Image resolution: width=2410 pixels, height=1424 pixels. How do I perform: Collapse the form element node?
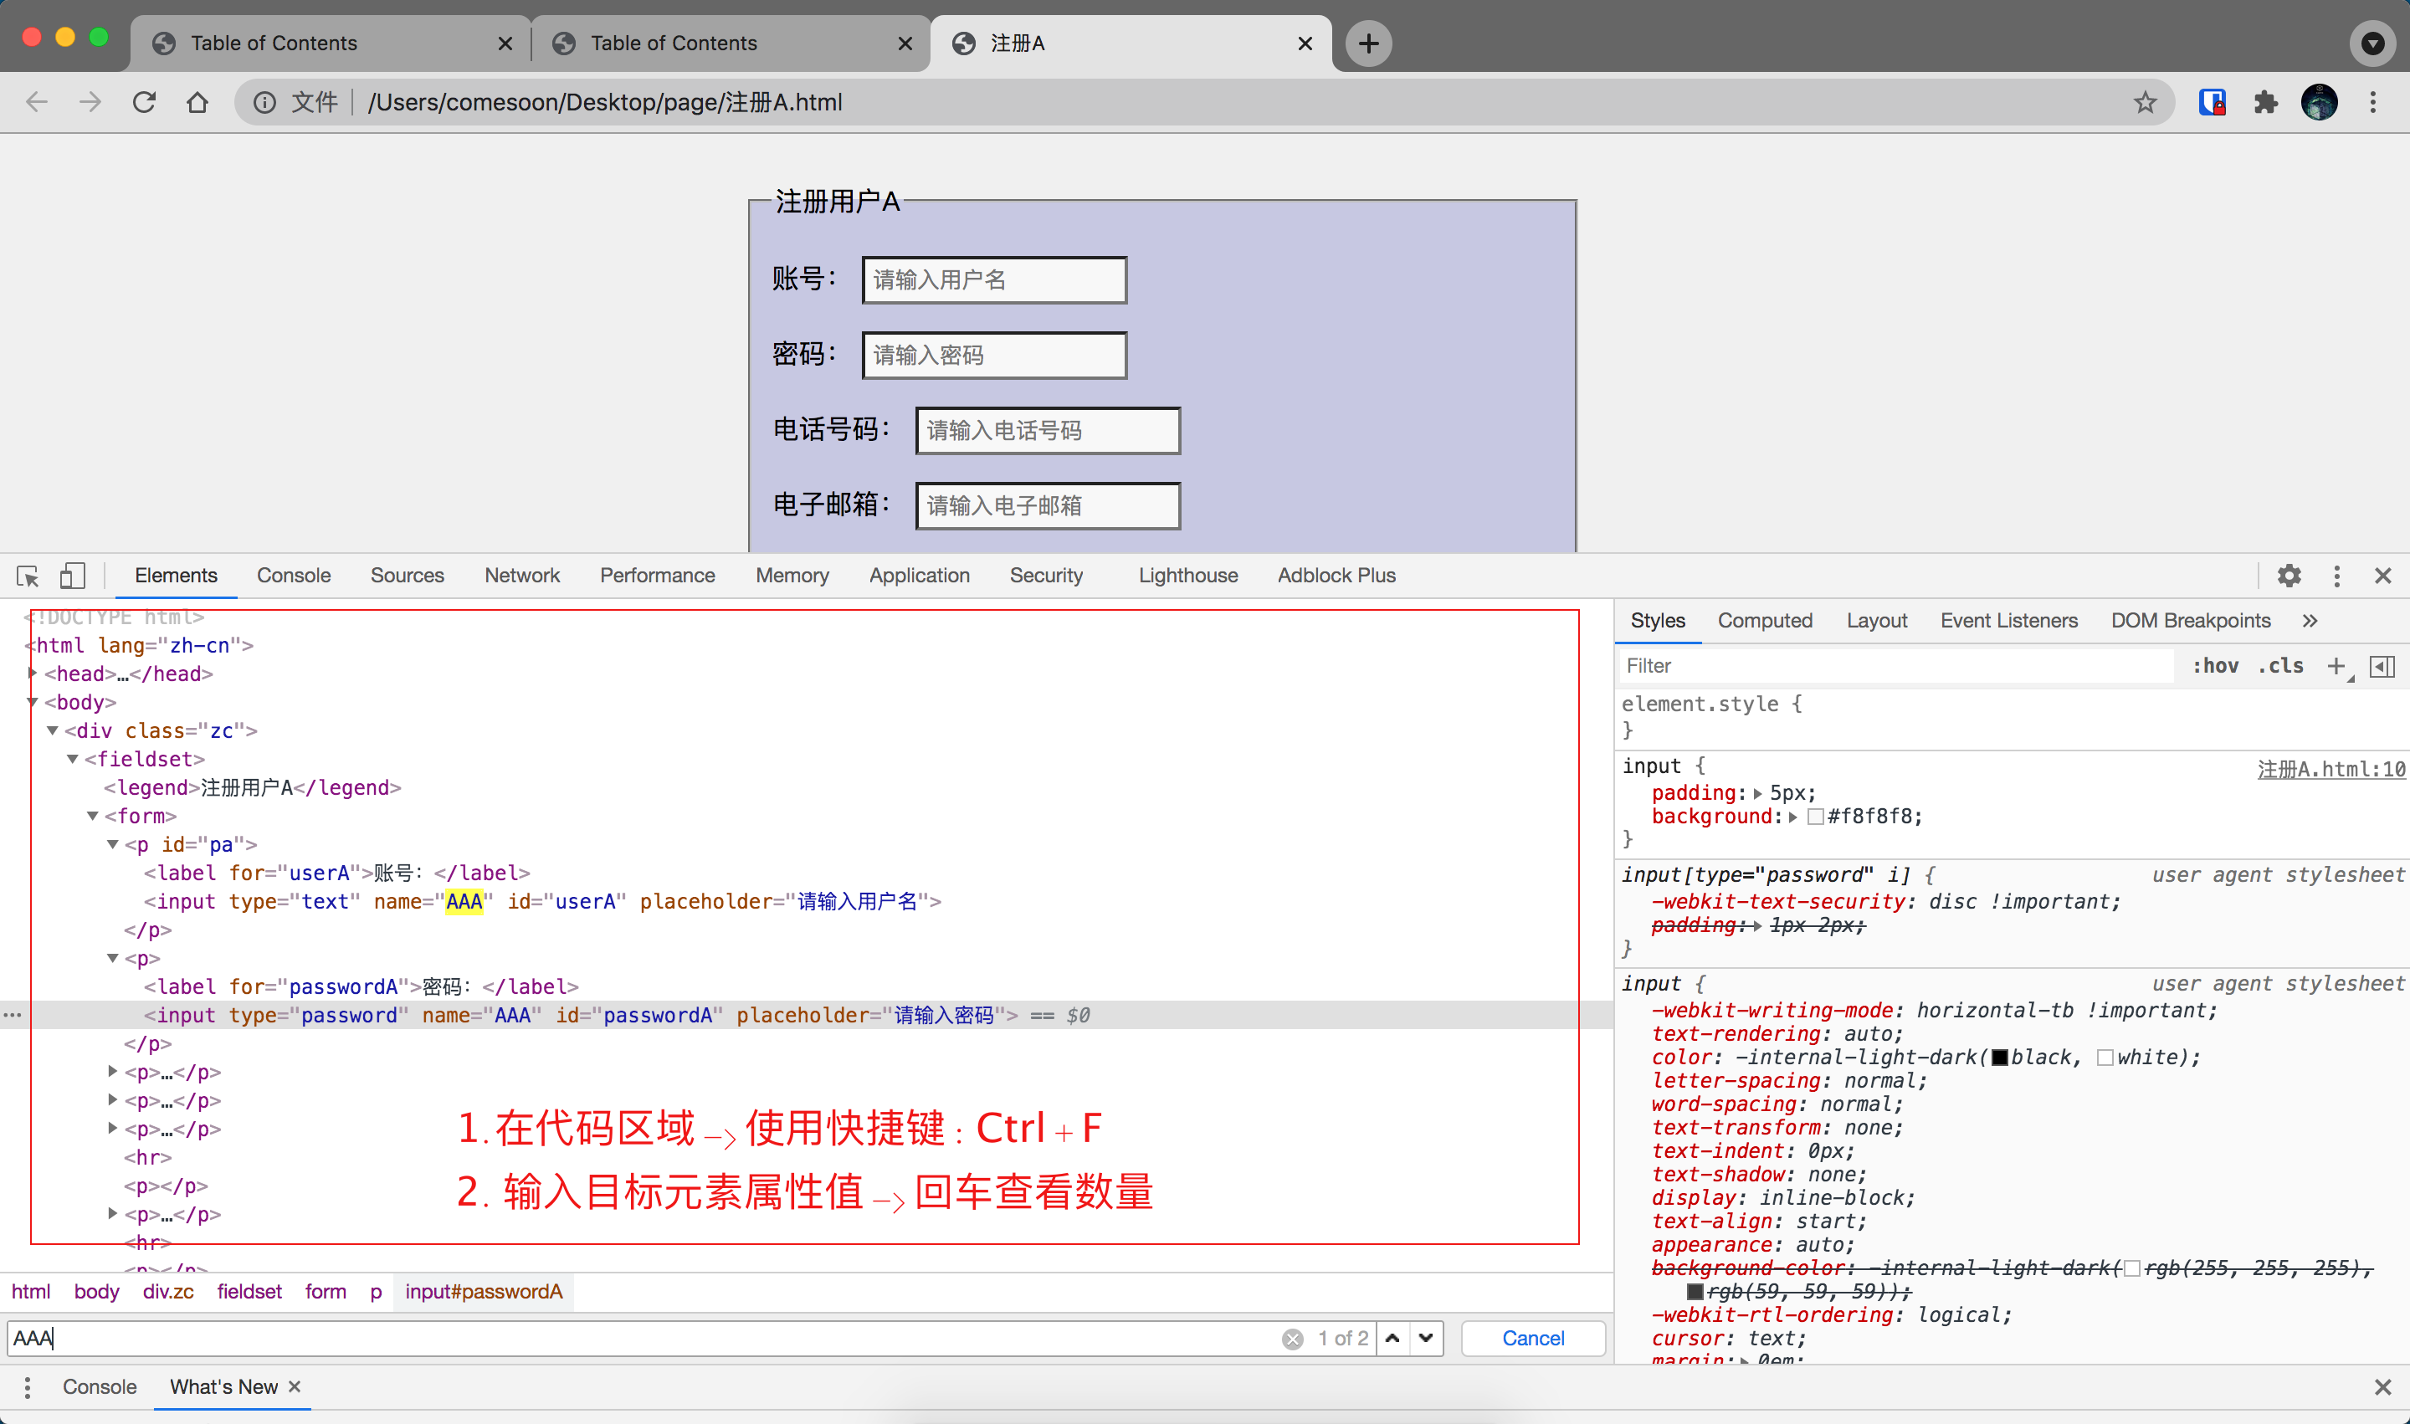(93, 816)
